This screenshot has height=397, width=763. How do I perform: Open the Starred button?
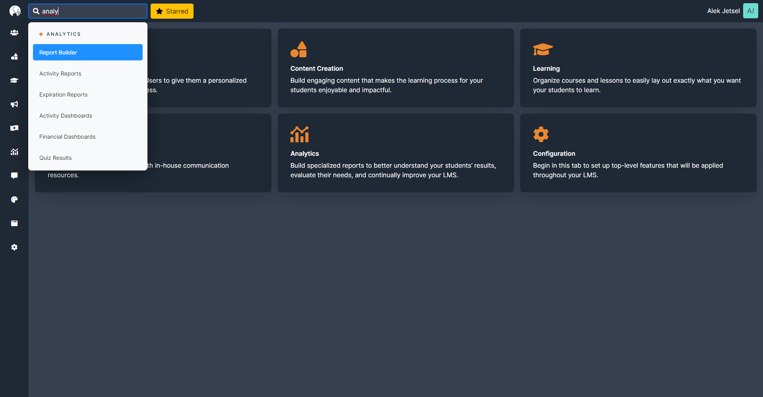pyautogui.click(x=172, y=11)
